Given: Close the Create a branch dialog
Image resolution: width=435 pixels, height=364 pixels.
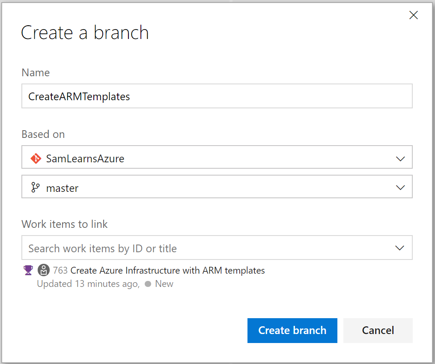Looking at the screenshot, I should [x=413, y=15].
